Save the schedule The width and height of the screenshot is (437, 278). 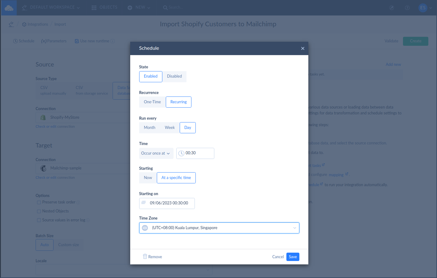click(293, 257)
